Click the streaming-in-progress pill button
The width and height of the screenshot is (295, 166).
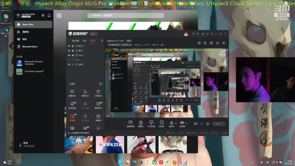coord(219,124)
